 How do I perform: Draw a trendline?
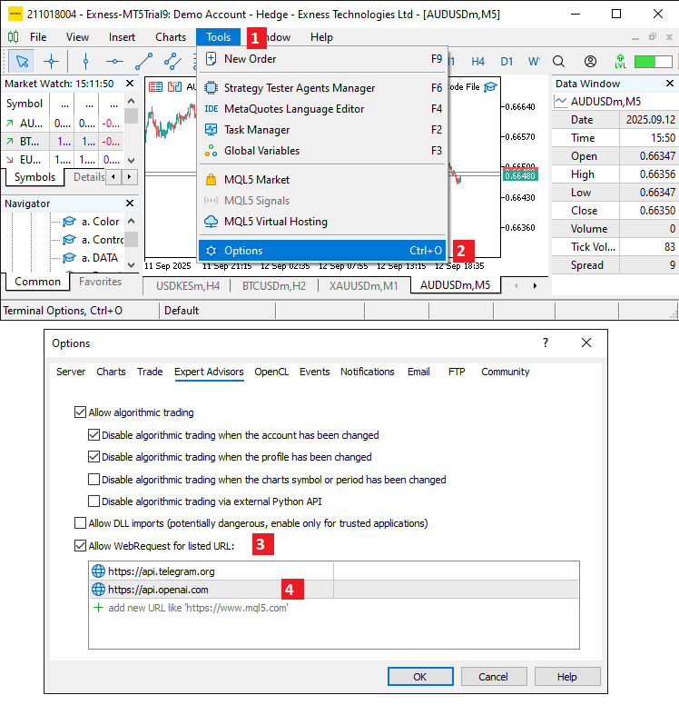143,61
